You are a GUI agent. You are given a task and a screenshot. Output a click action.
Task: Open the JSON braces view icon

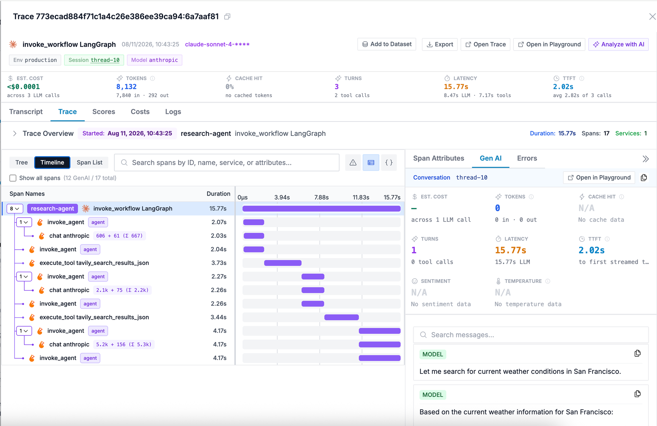tap(389, 162)
